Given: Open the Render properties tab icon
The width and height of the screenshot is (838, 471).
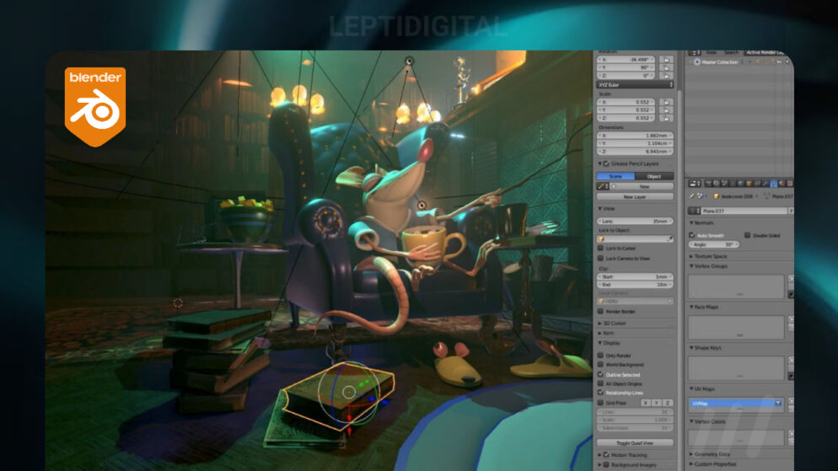Looking at the screenshot, I should (709, 184).
